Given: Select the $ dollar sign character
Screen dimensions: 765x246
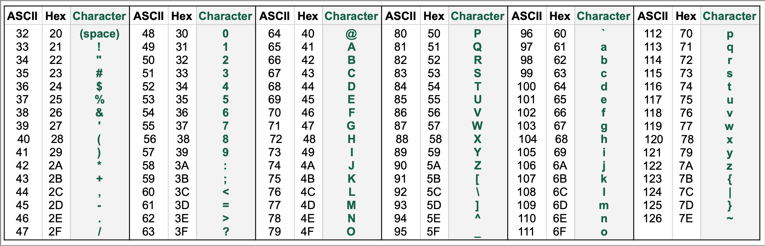Looking at the screenshot, I should (99, 86).
